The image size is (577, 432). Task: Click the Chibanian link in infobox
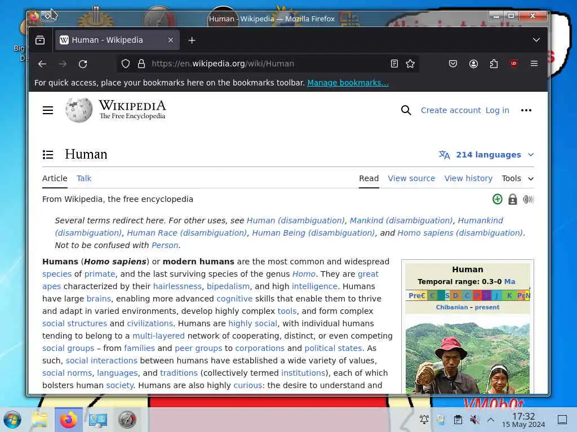tap(452, 307)
